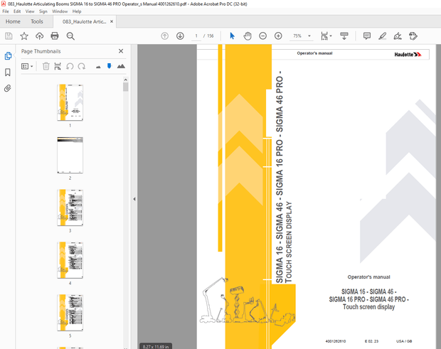
Task: Go to next page arrow
Action: pos(180,36)
